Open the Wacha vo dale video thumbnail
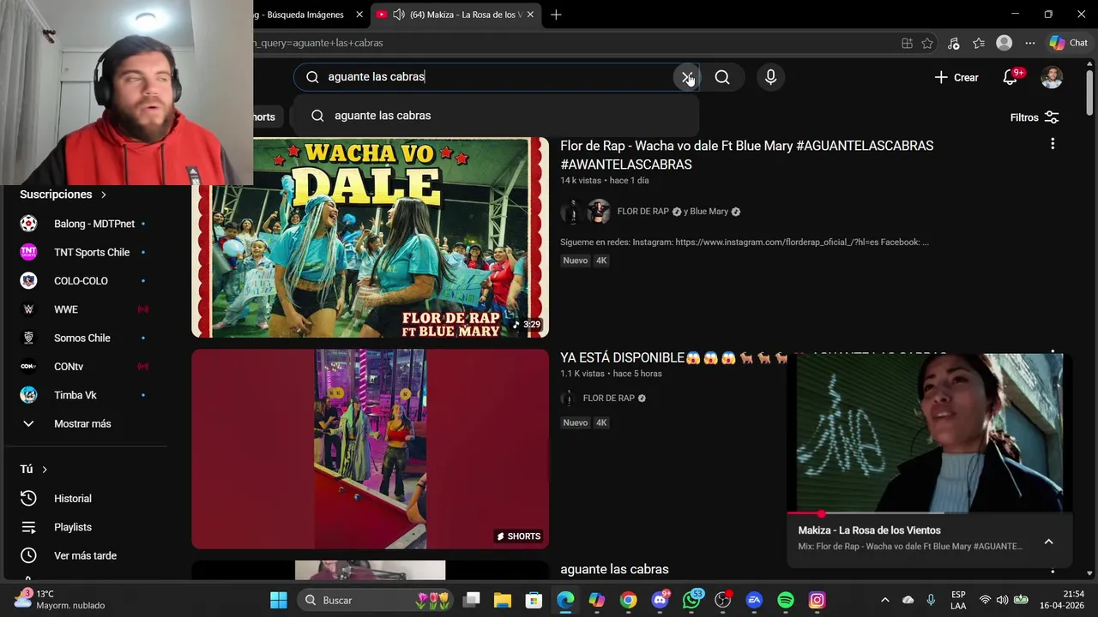Viewport: 1098px width, 617px height. coord(370,237)
